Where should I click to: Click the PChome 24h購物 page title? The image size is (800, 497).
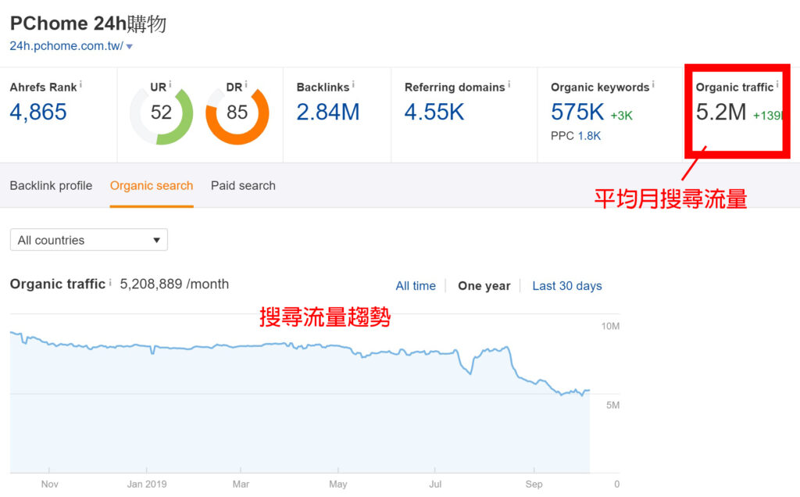point(87,23)
